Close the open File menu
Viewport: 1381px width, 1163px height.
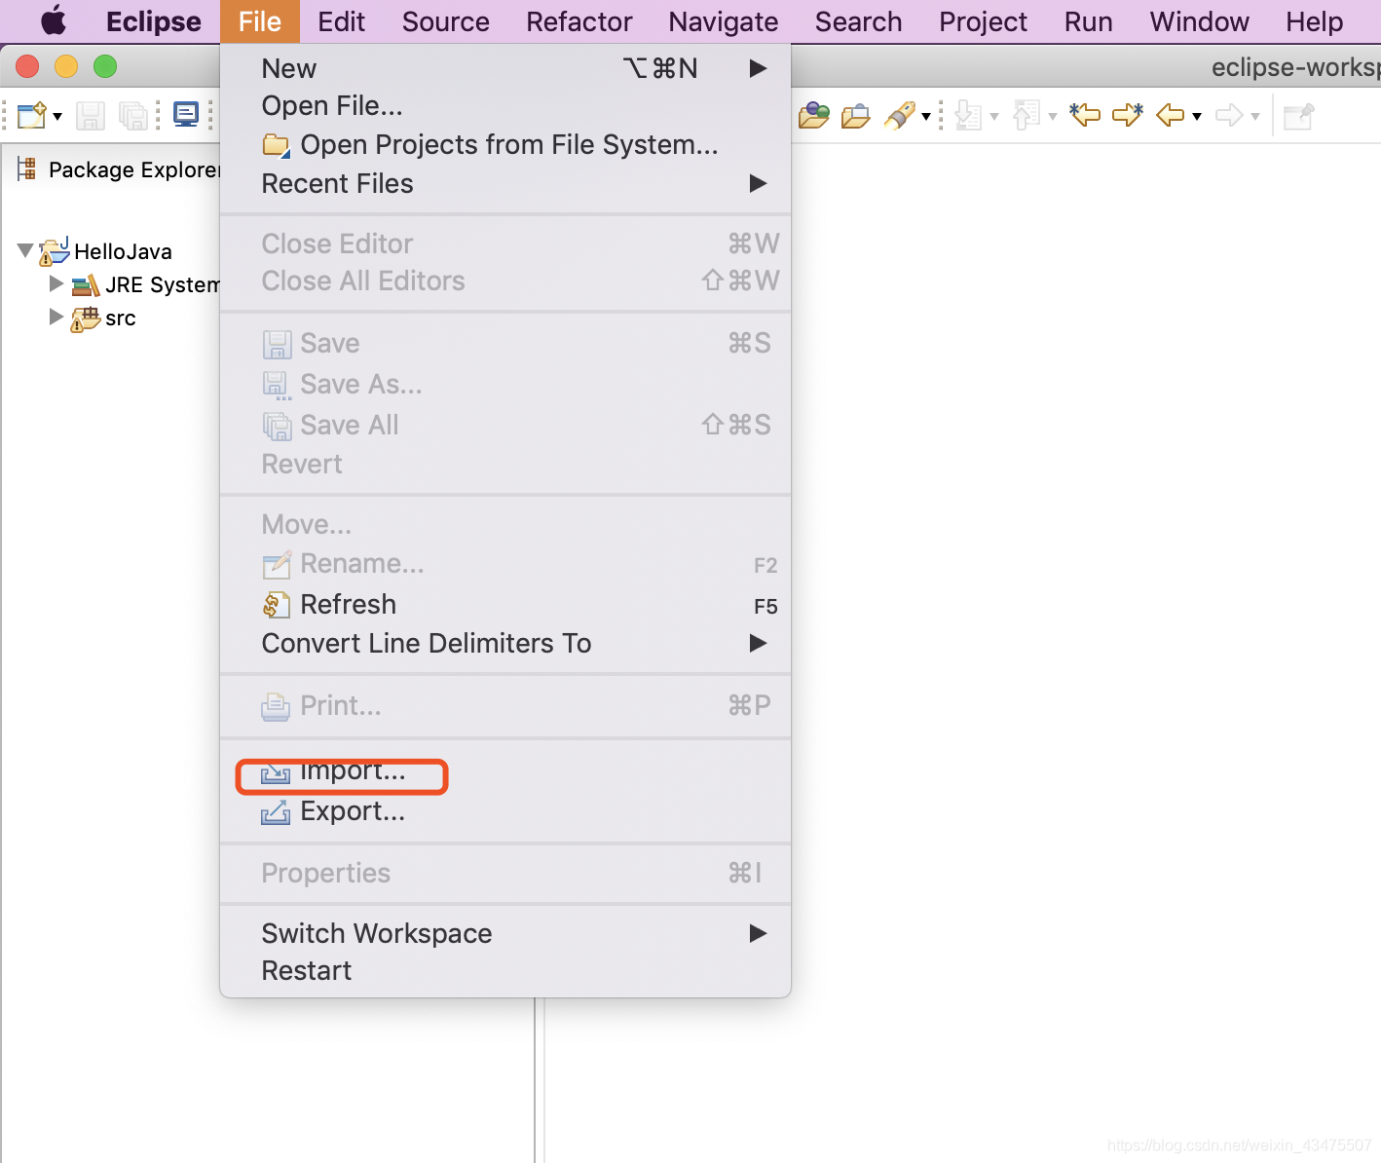(260, 21)
